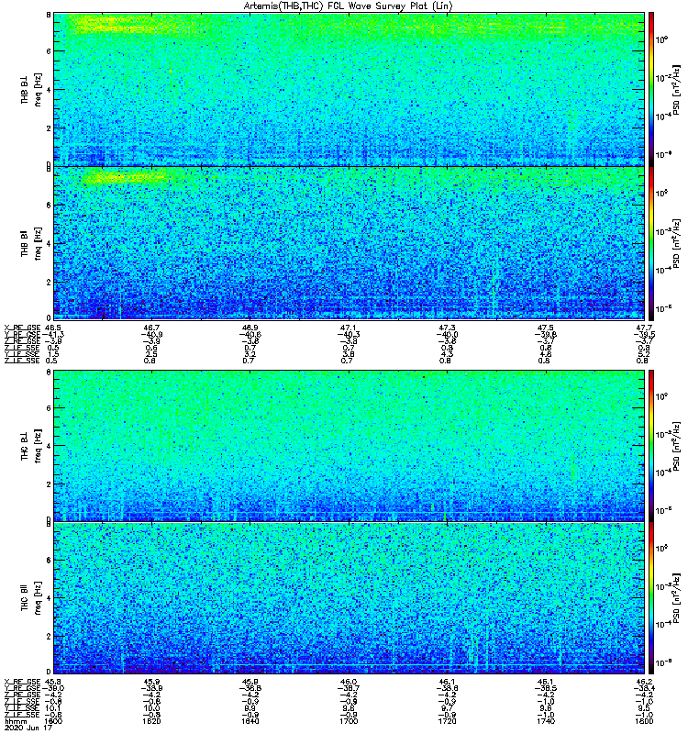Click the 'THB B⊥ freq [Hz]' axis label
The width and height of the screenshot is (688, 734).
click(31, 89)
